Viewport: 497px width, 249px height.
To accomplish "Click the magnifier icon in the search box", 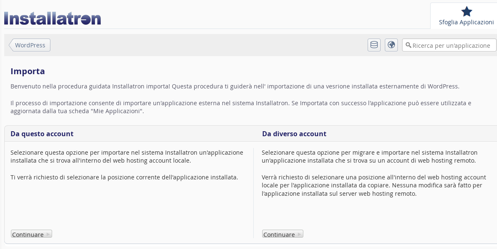I will pyautogui.click(x=408, y=45).
